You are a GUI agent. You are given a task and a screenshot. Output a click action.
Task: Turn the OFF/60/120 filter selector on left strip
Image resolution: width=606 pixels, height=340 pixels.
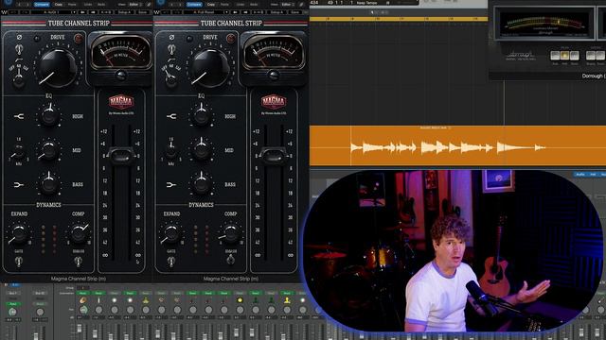[18, 79]
